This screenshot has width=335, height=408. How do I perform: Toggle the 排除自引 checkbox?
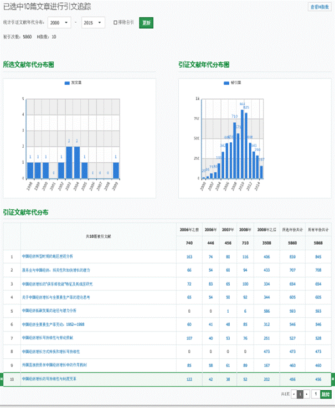click(x=115, y=23)
